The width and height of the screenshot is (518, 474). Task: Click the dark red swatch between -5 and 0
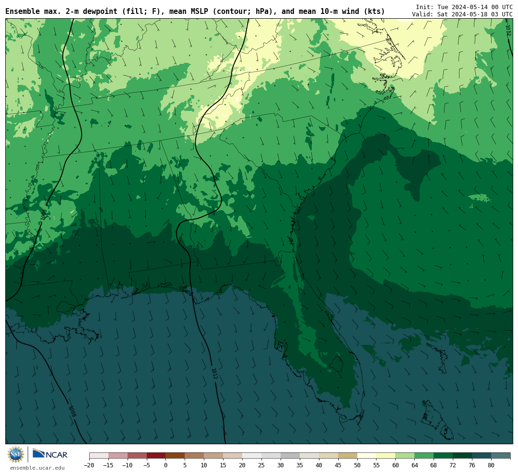(156, 456)
